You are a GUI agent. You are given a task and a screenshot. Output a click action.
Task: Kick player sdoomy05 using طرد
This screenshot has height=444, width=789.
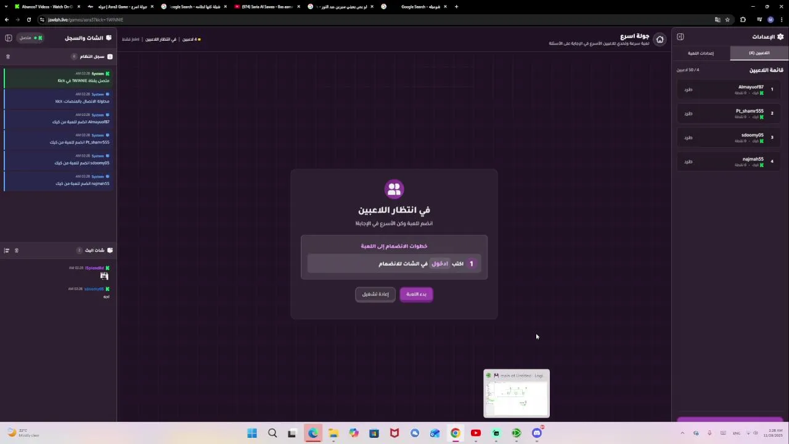(x=689, y=138)
